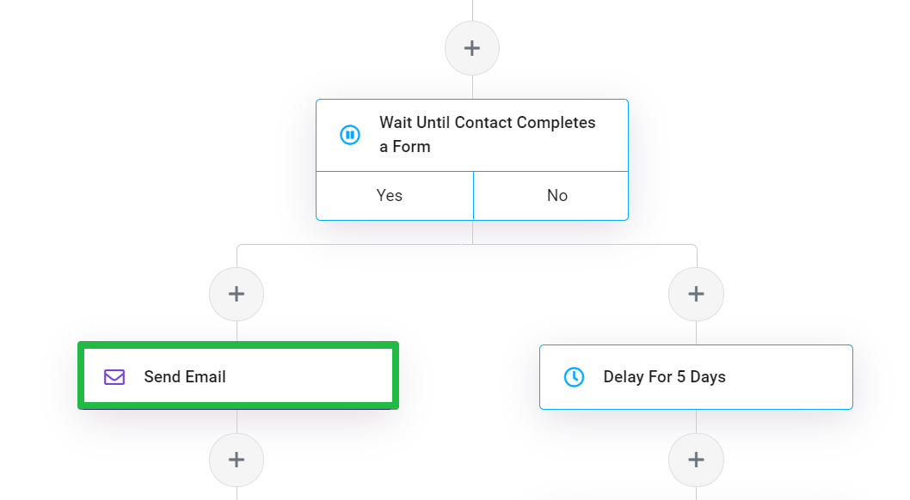Add a step above Send Email
The width and height of the screenshot is (910, 500).
[237, 295]
